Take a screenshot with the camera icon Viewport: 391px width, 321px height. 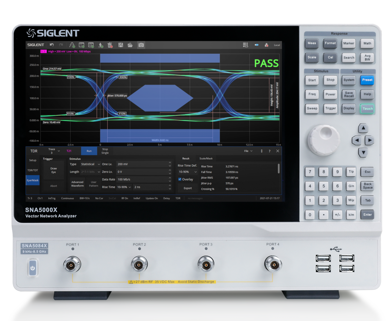[x=141, y=45]
